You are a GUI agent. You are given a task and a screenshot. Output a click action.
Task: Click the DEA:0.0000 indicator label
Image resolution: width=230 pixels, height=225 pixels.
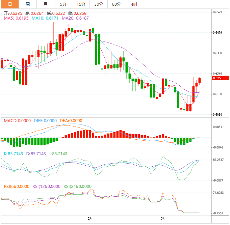tap(71, 121)
